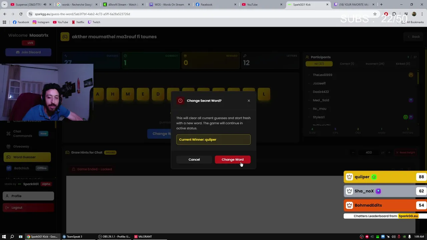Click the Current Winner: quiiper field
Viewport: 427px width, 240px height.
(213, 139)
